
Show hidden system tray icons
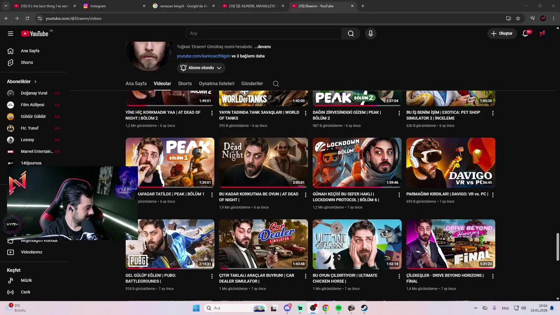(476, 308)
